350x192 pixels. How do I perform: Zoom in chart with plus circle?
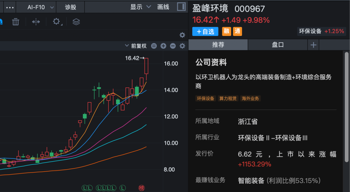[x=163, y=46]
